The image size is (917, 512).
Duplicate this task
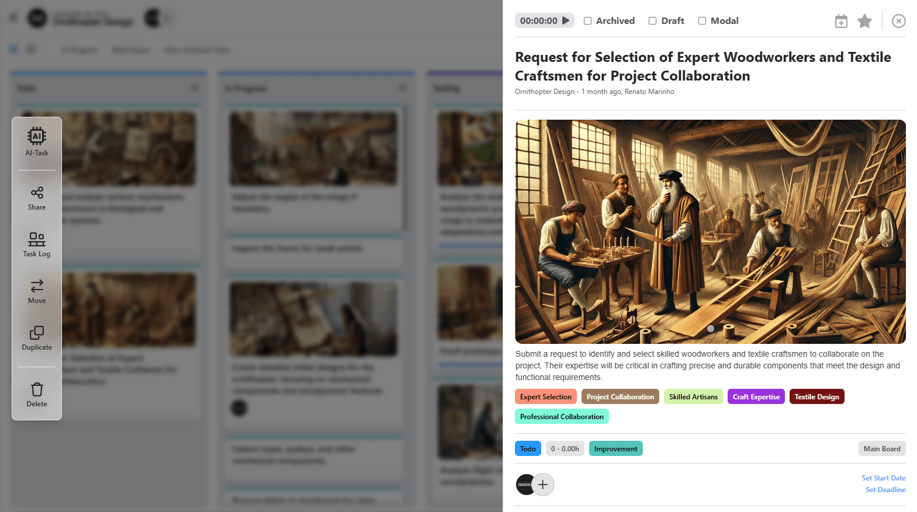click(37, 339)
